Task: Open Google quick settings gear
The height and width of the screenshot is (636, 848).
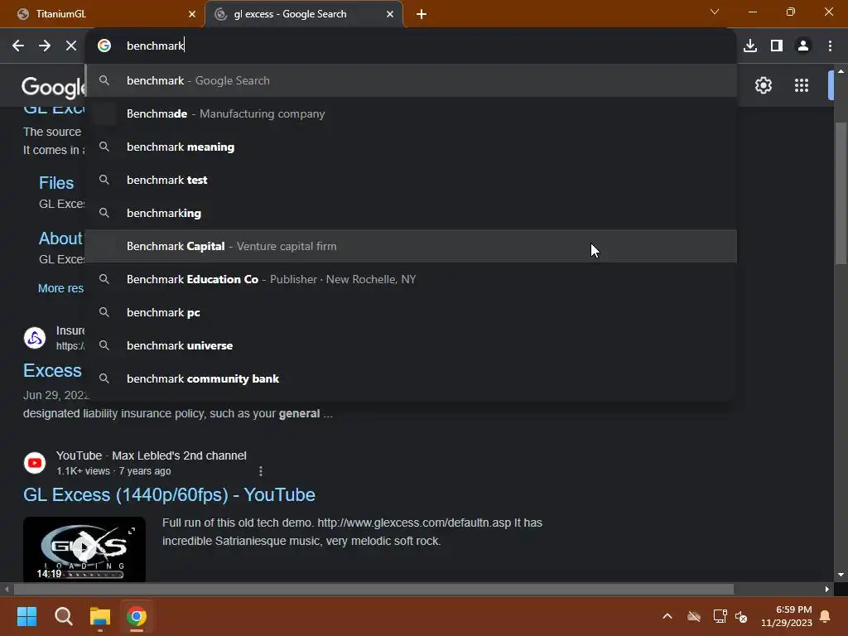Action: (763, 85)
